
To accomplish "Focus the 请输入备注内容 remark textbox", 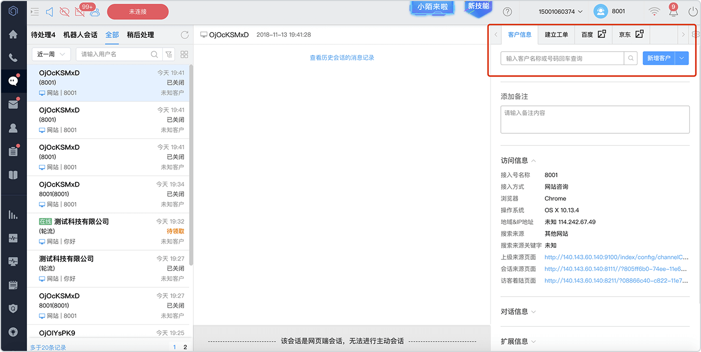I will (595, 119).
